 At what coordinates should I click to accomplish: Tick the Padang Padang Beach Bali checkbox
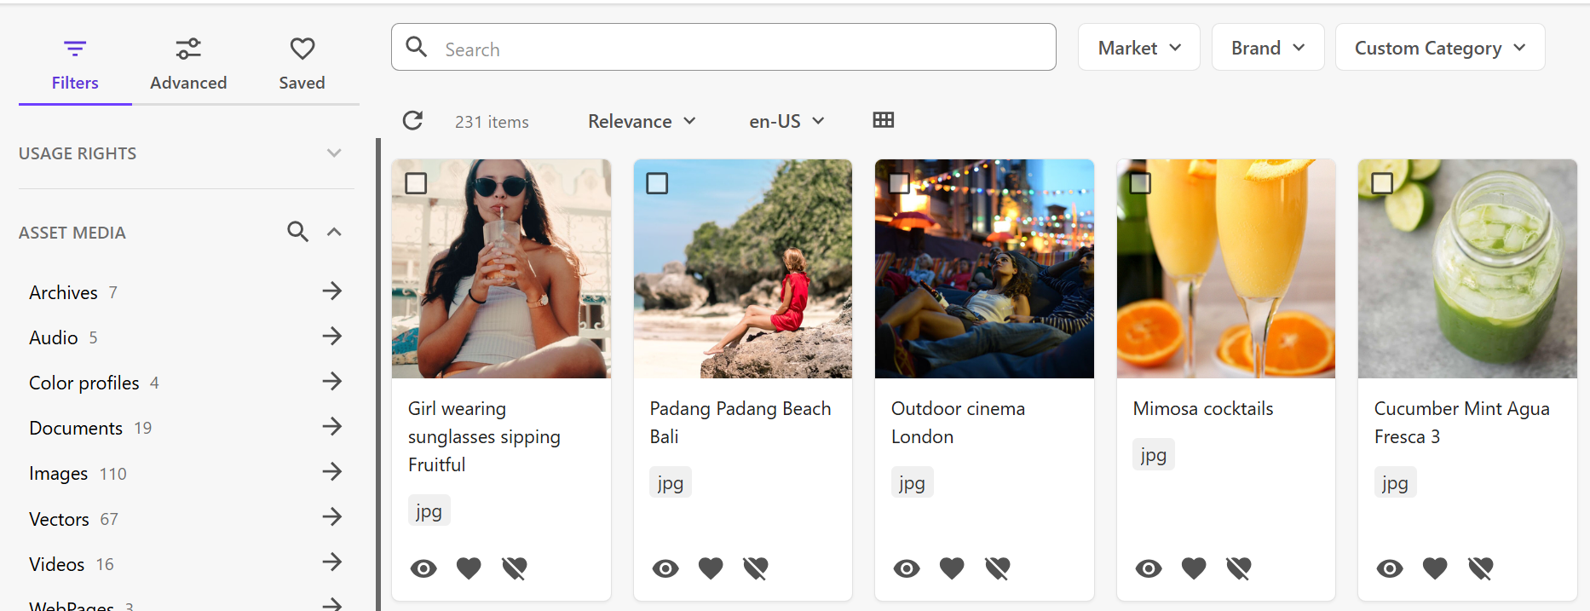[x=657, y=183]
